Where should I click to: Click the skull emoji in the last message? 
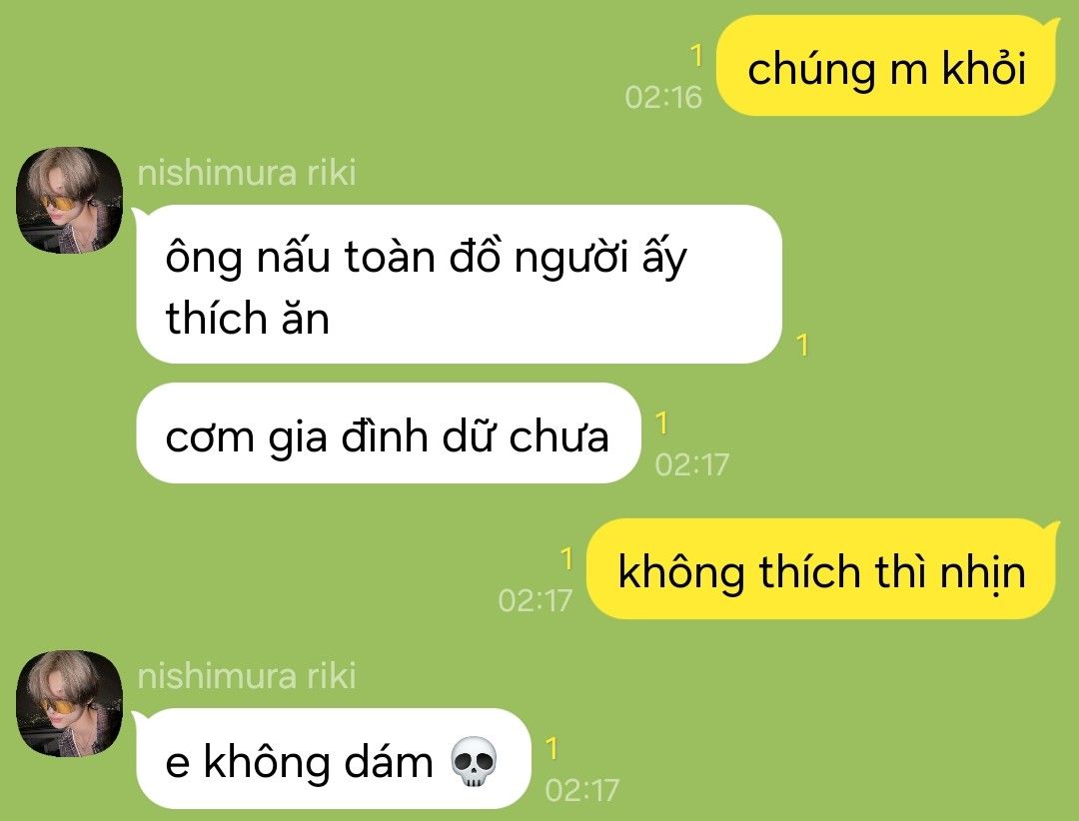[x=474, y=762]
